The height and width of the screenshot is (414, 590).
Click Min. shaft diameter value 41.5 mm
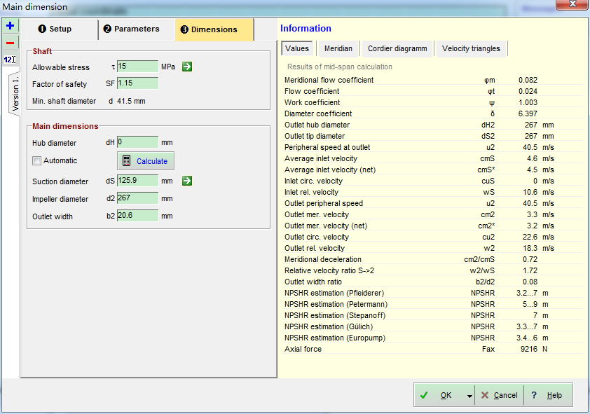(131, 101)
